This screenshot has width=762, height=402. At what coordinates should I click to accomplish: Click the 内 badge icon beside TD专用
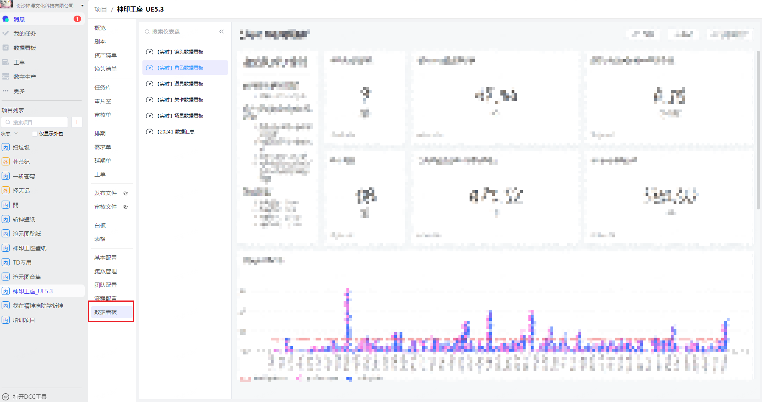click(x=6, y=263)
